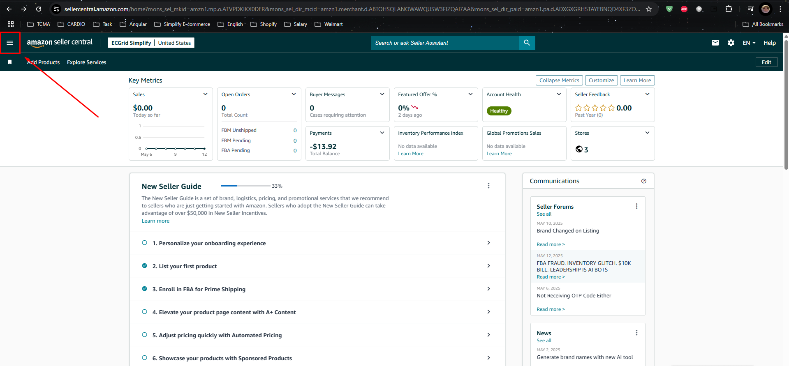Click the Stores globe icon
The height and width of the screenshot is (366, 789).
click(579, 149)
